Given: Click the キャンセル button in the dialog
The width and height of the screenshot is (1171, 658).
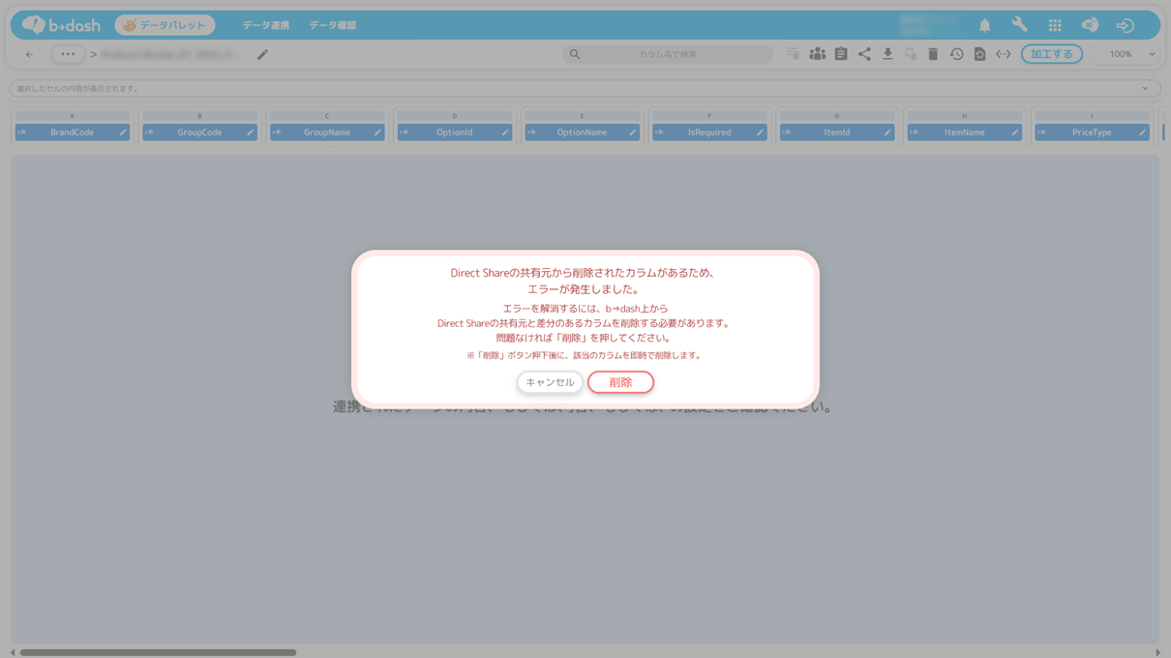Looking at the screenshot, I should click(550, 382).
